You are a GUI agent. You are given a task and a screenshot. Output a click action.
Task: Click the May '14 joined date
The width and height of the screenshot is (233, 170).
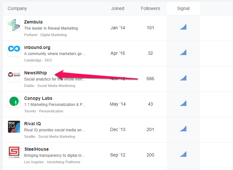118,104
